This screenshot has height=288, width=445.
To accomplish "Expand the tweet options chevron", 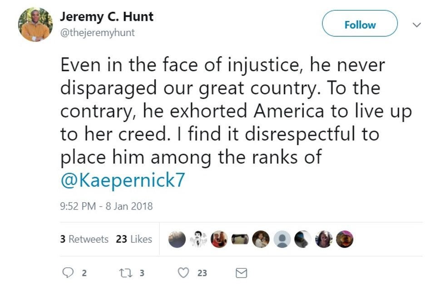I will (417, 25).
